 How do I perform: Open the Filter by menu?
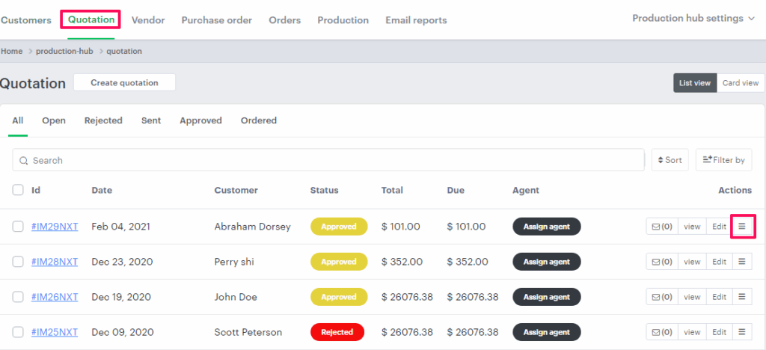[723, 160]
